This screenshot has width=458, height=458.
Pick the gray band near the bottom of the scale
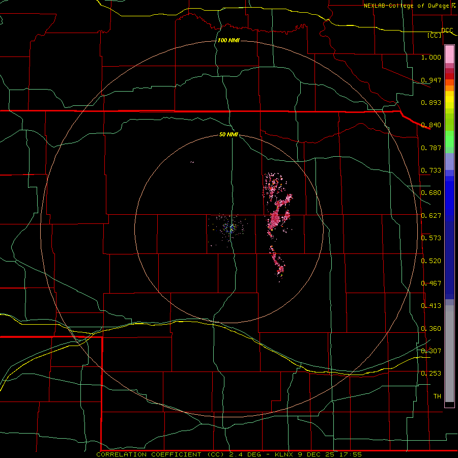449,354
